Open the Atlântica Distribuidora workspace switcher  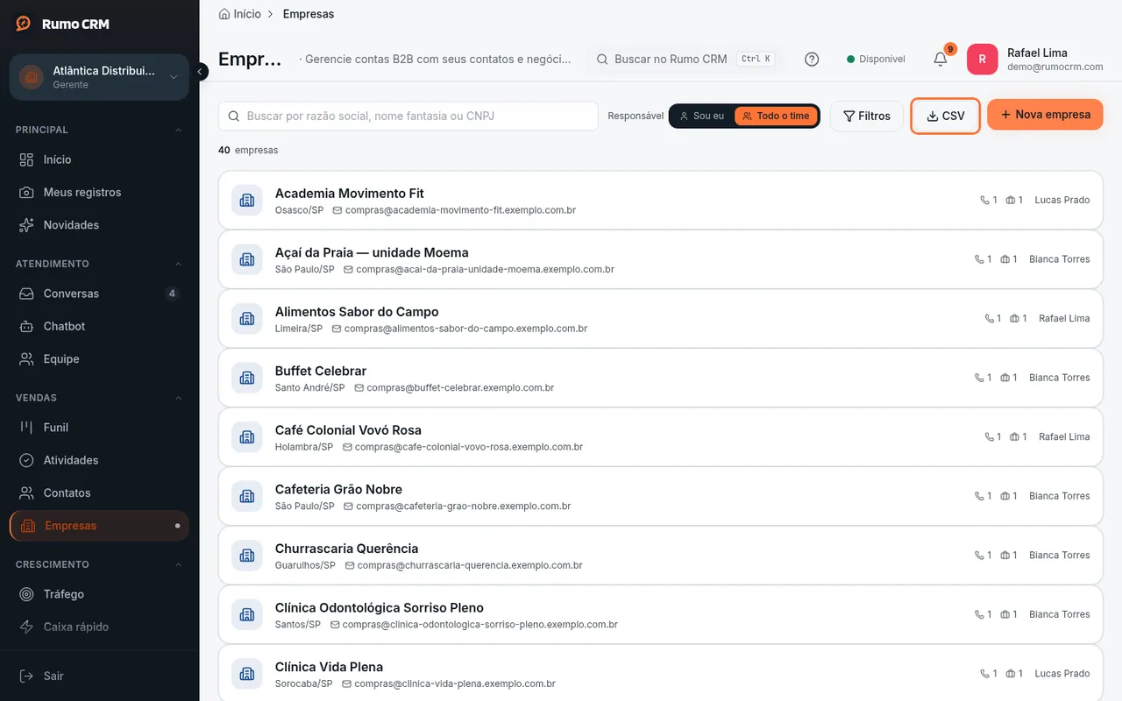[99, 77]
